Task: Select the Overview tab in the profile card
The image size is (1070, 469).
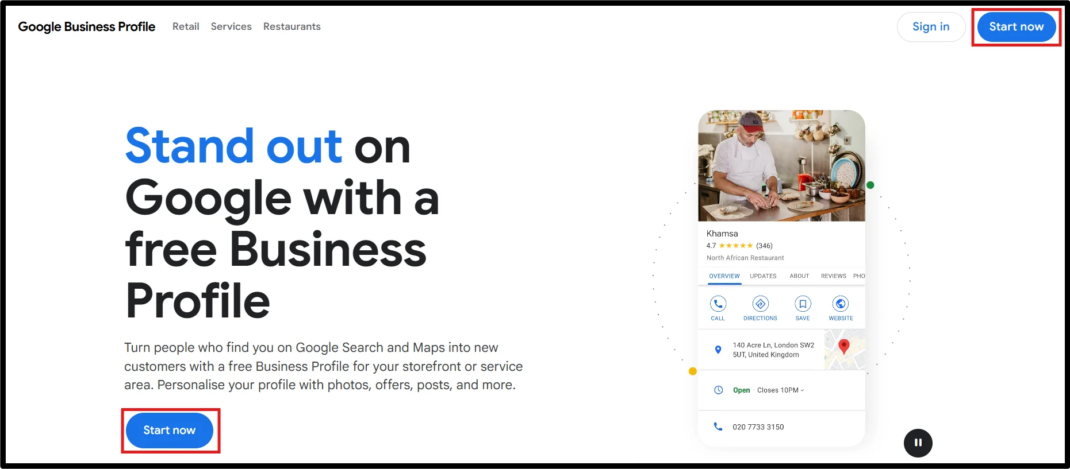Action: point(724,276)
